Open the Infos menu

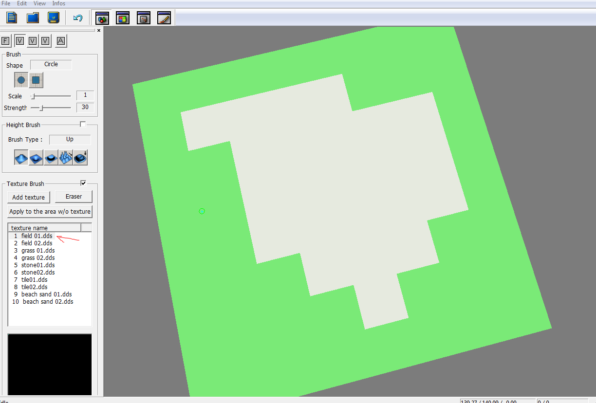tap(59, 3)
